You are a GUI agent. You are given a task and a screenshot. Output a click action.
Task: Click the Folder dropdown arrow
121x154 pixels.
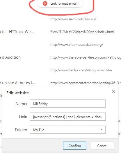click(102, 130)
